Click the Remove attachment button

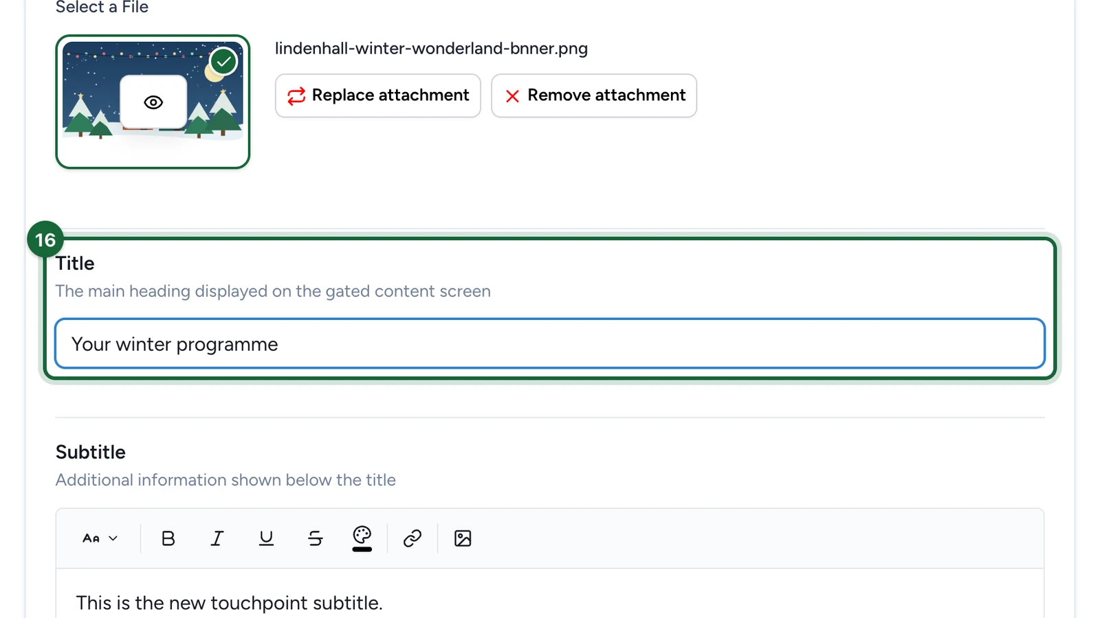coord(594,95)
